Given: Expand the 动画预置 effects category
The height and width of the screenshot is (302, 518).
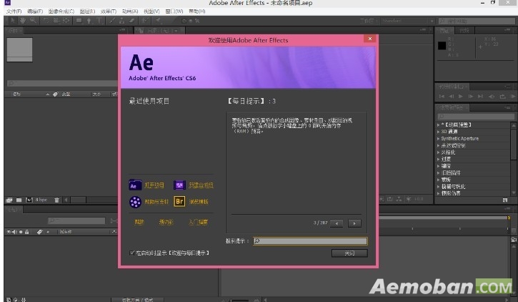Looking at the screenshot, I should pyautogui.click(x=439, y=125).
